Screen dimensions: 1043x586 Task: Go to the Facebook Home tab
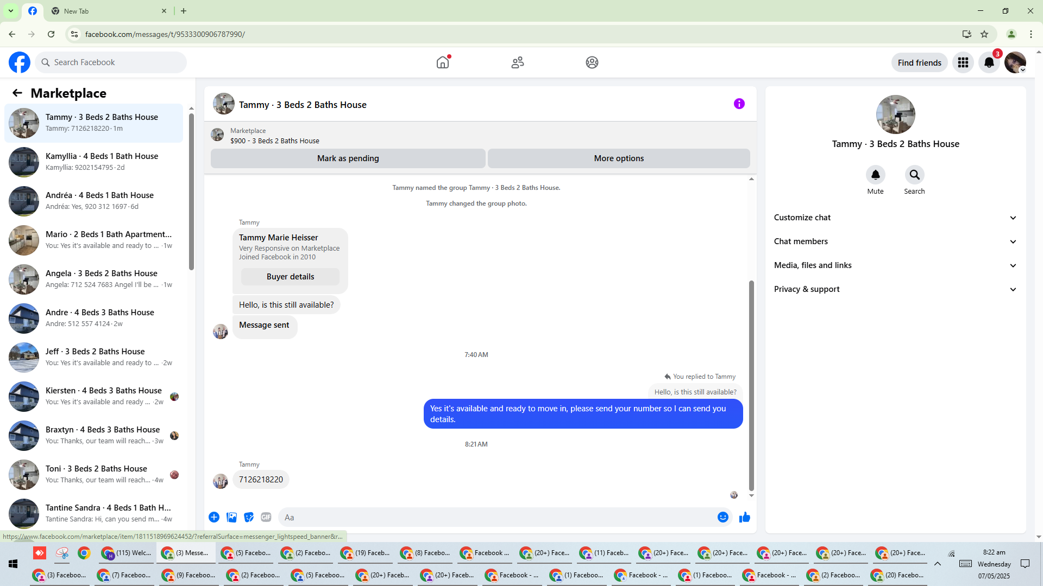tap(443, 62)
